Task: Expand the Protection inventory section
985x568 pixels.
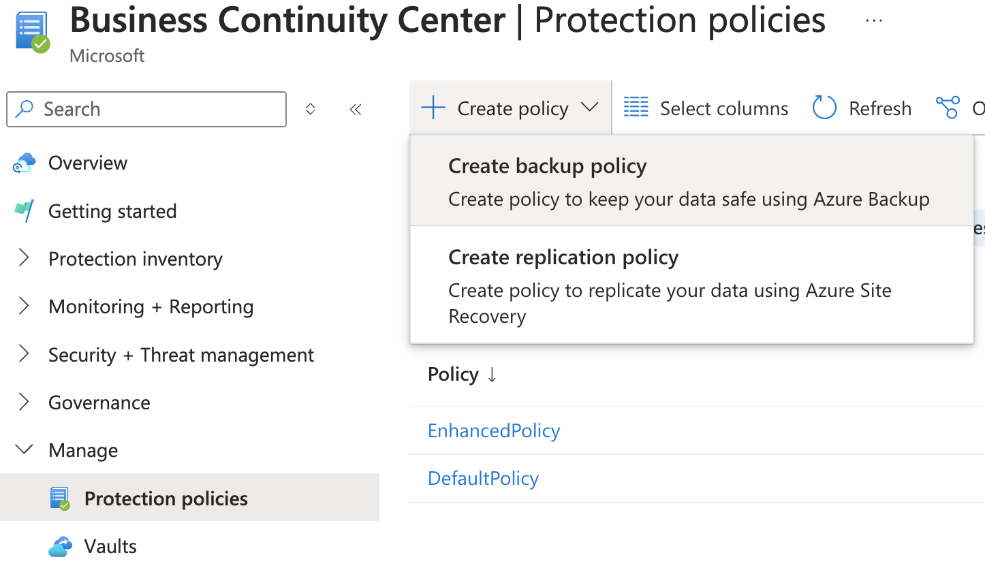Action: tap(25, 259)
